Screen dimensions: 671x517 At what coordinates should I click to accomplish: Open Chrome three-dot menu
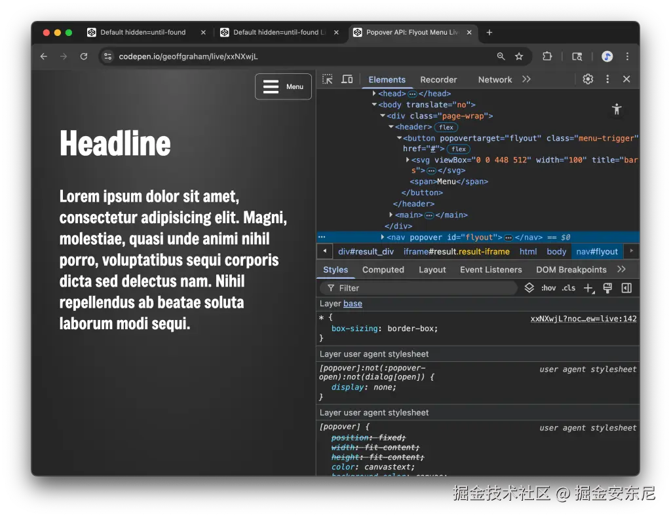tap(627, 56)
